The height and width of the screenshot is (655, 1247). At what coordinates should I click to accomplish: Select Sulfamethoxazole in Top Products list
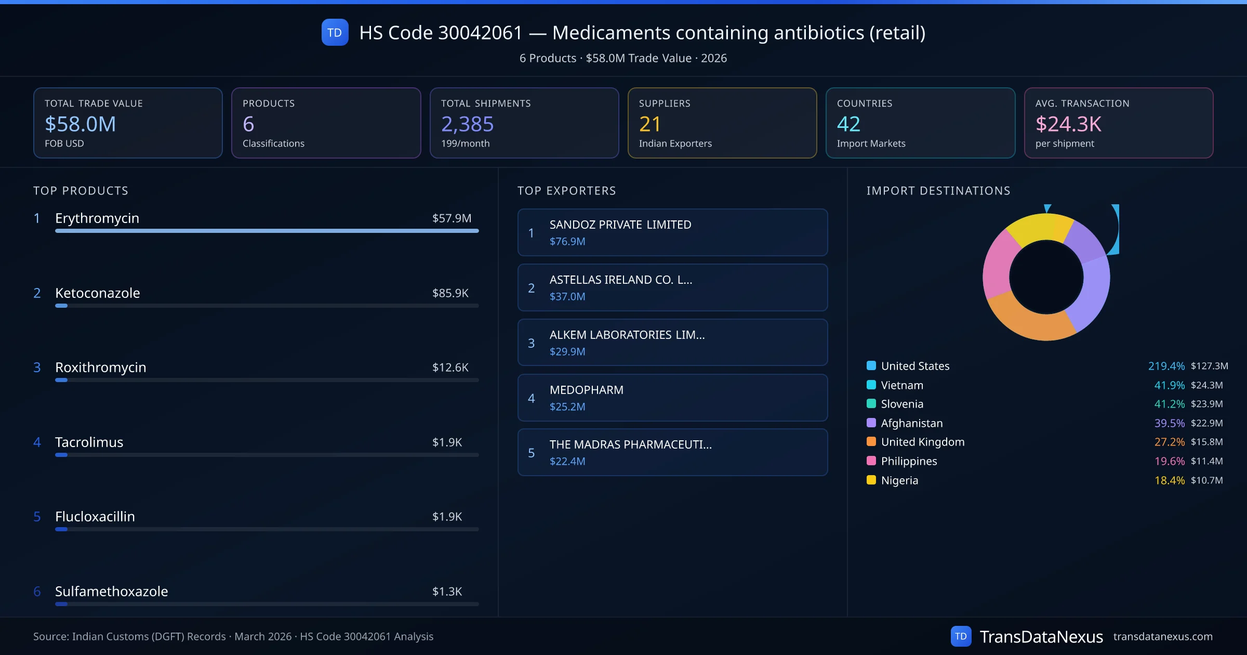pyautogui.click(x=111, y=591)
